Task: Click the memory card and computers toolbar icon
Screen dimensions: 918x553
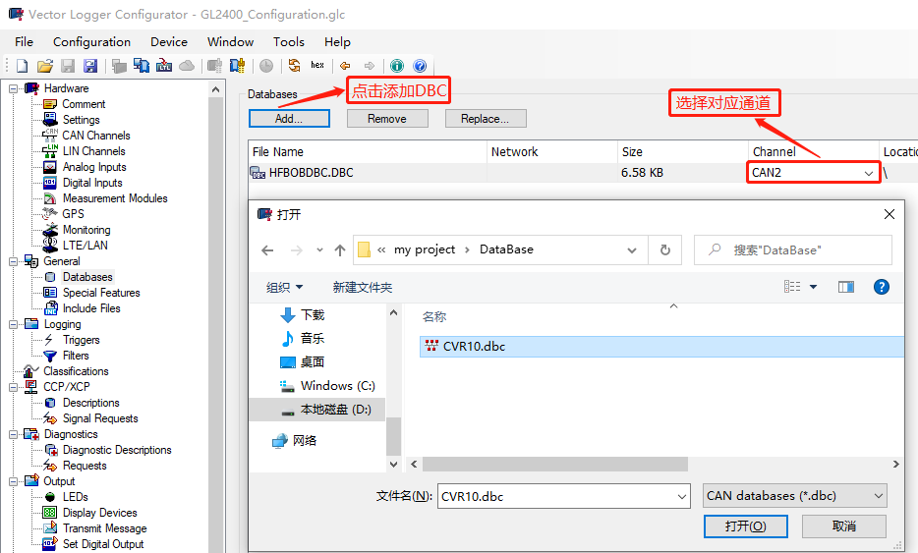Action: pos(142,66)
